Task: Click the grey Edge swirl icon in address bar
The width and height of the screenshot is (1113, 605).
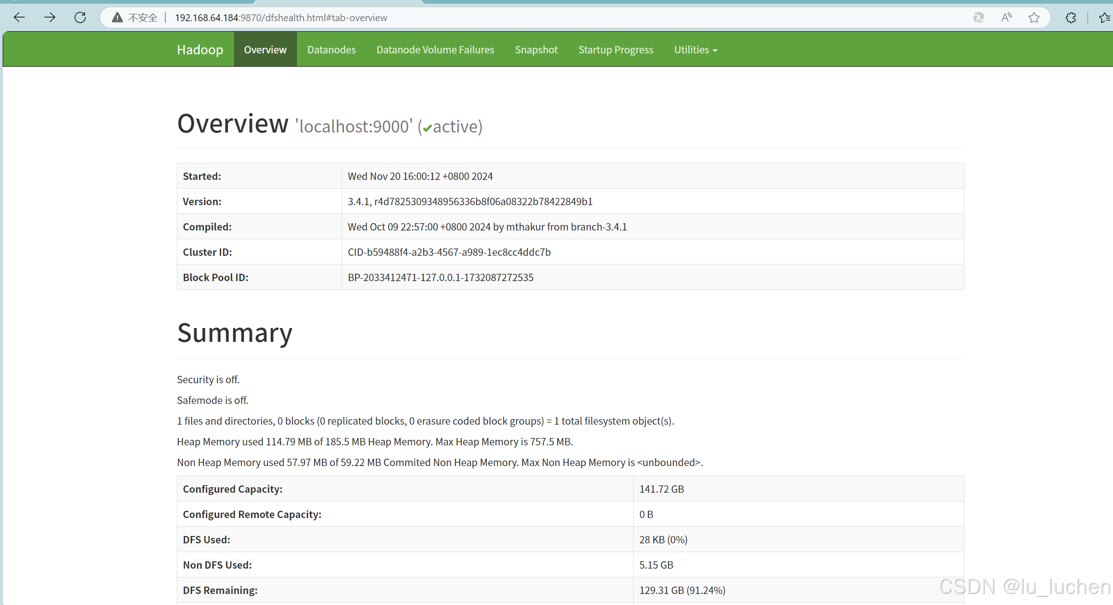Action: point(979,17)
